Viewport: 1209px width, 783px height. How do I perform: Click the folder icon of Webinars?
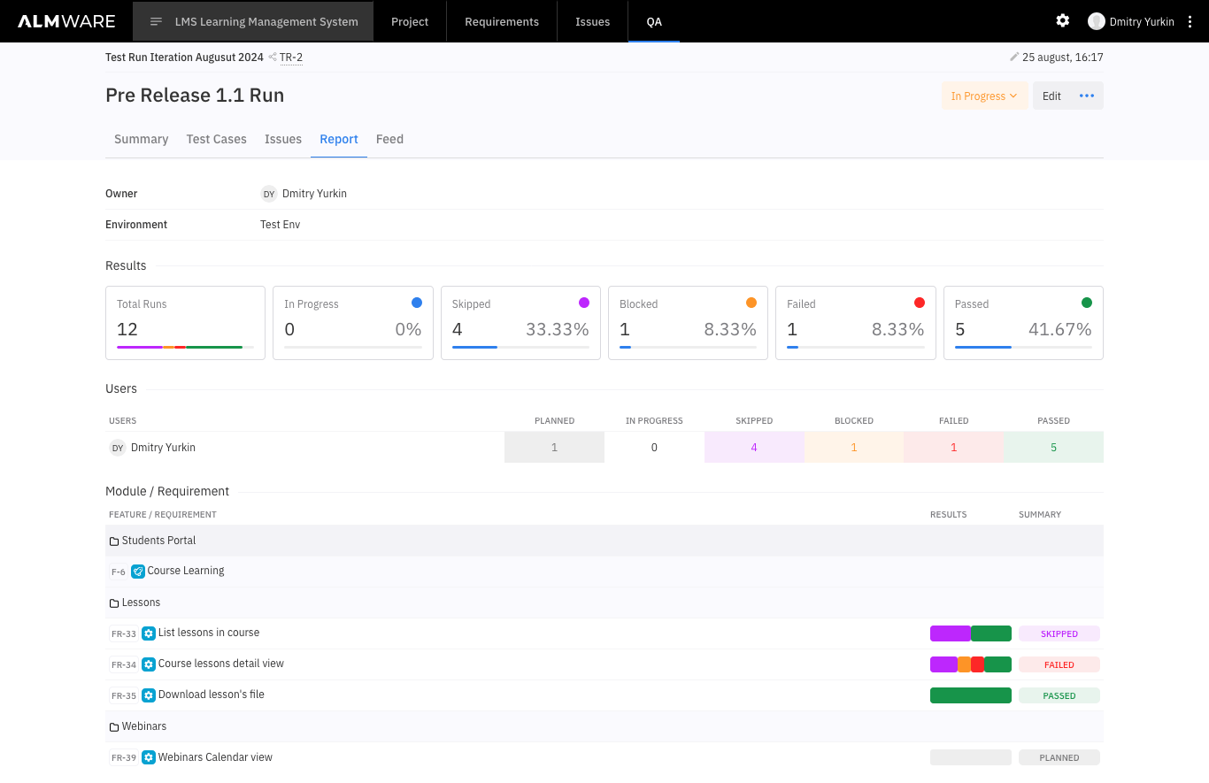click(114, 726)
